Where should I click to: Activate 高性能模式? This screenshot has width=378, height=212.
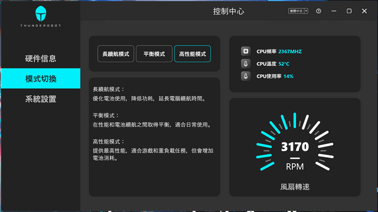click(193, 54)
